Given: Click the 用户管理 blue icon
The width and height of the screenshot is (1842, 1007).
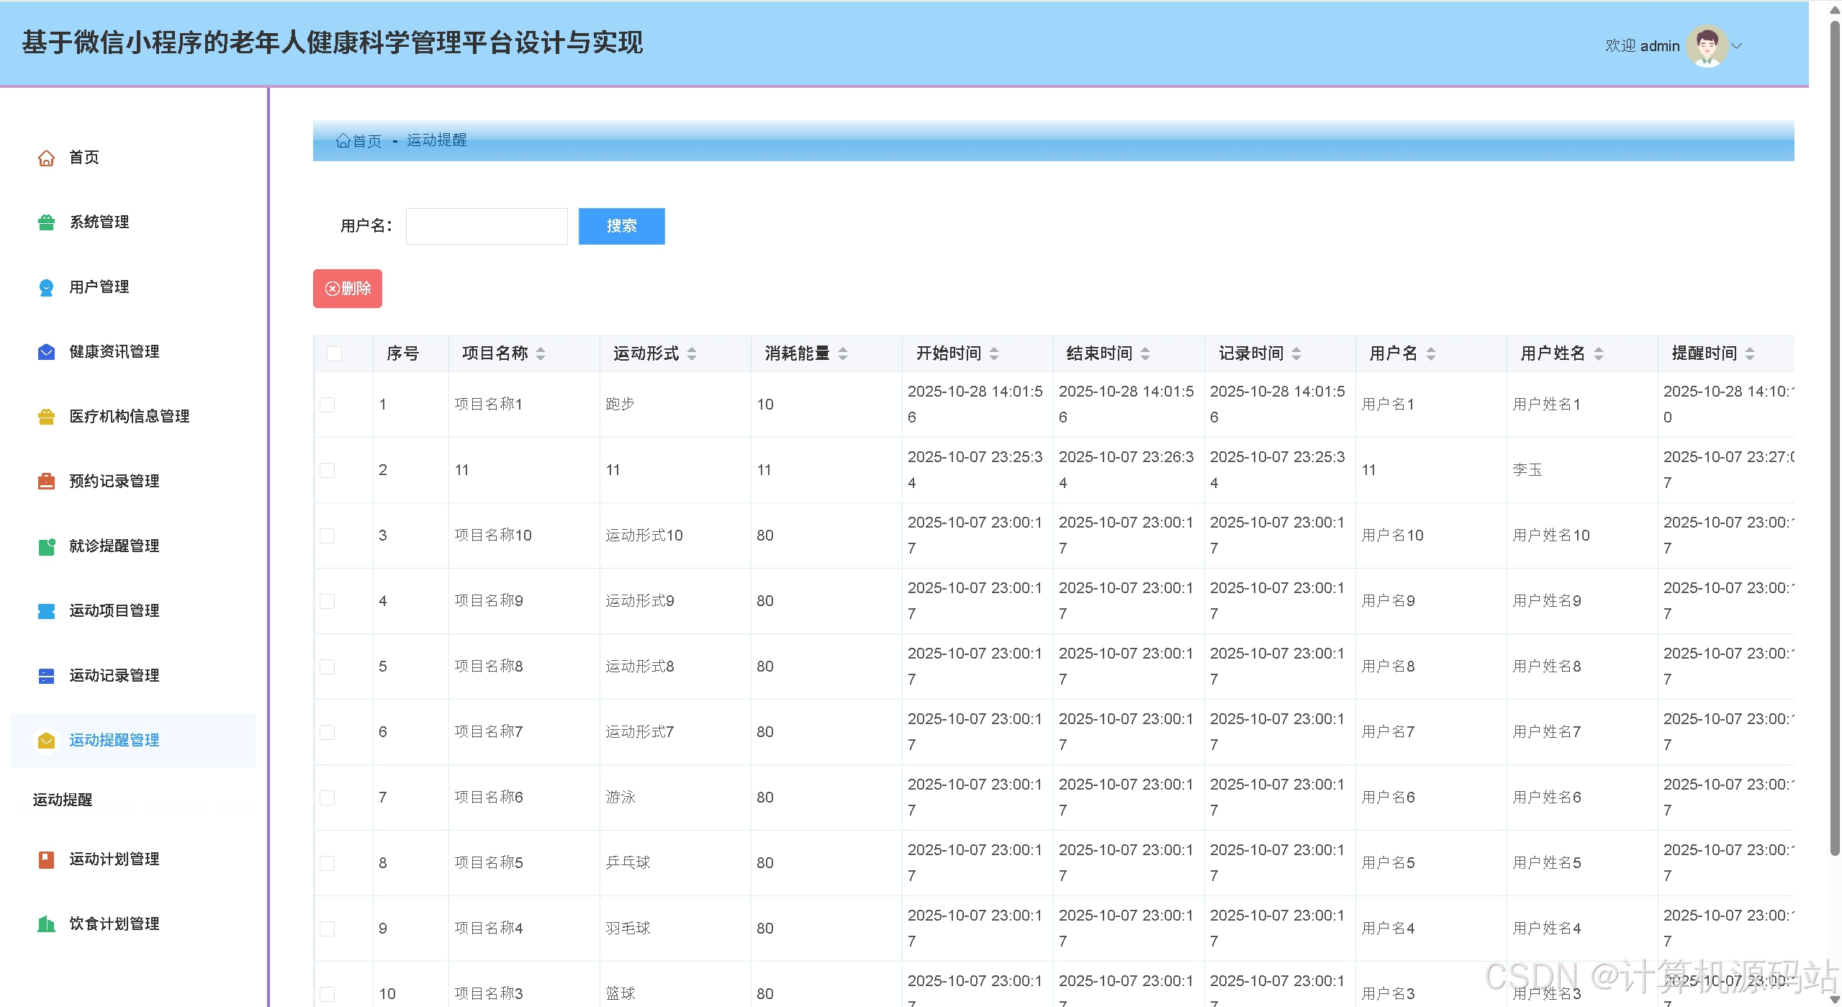Looking at the screenshot, I should click(x=46, y=287).
